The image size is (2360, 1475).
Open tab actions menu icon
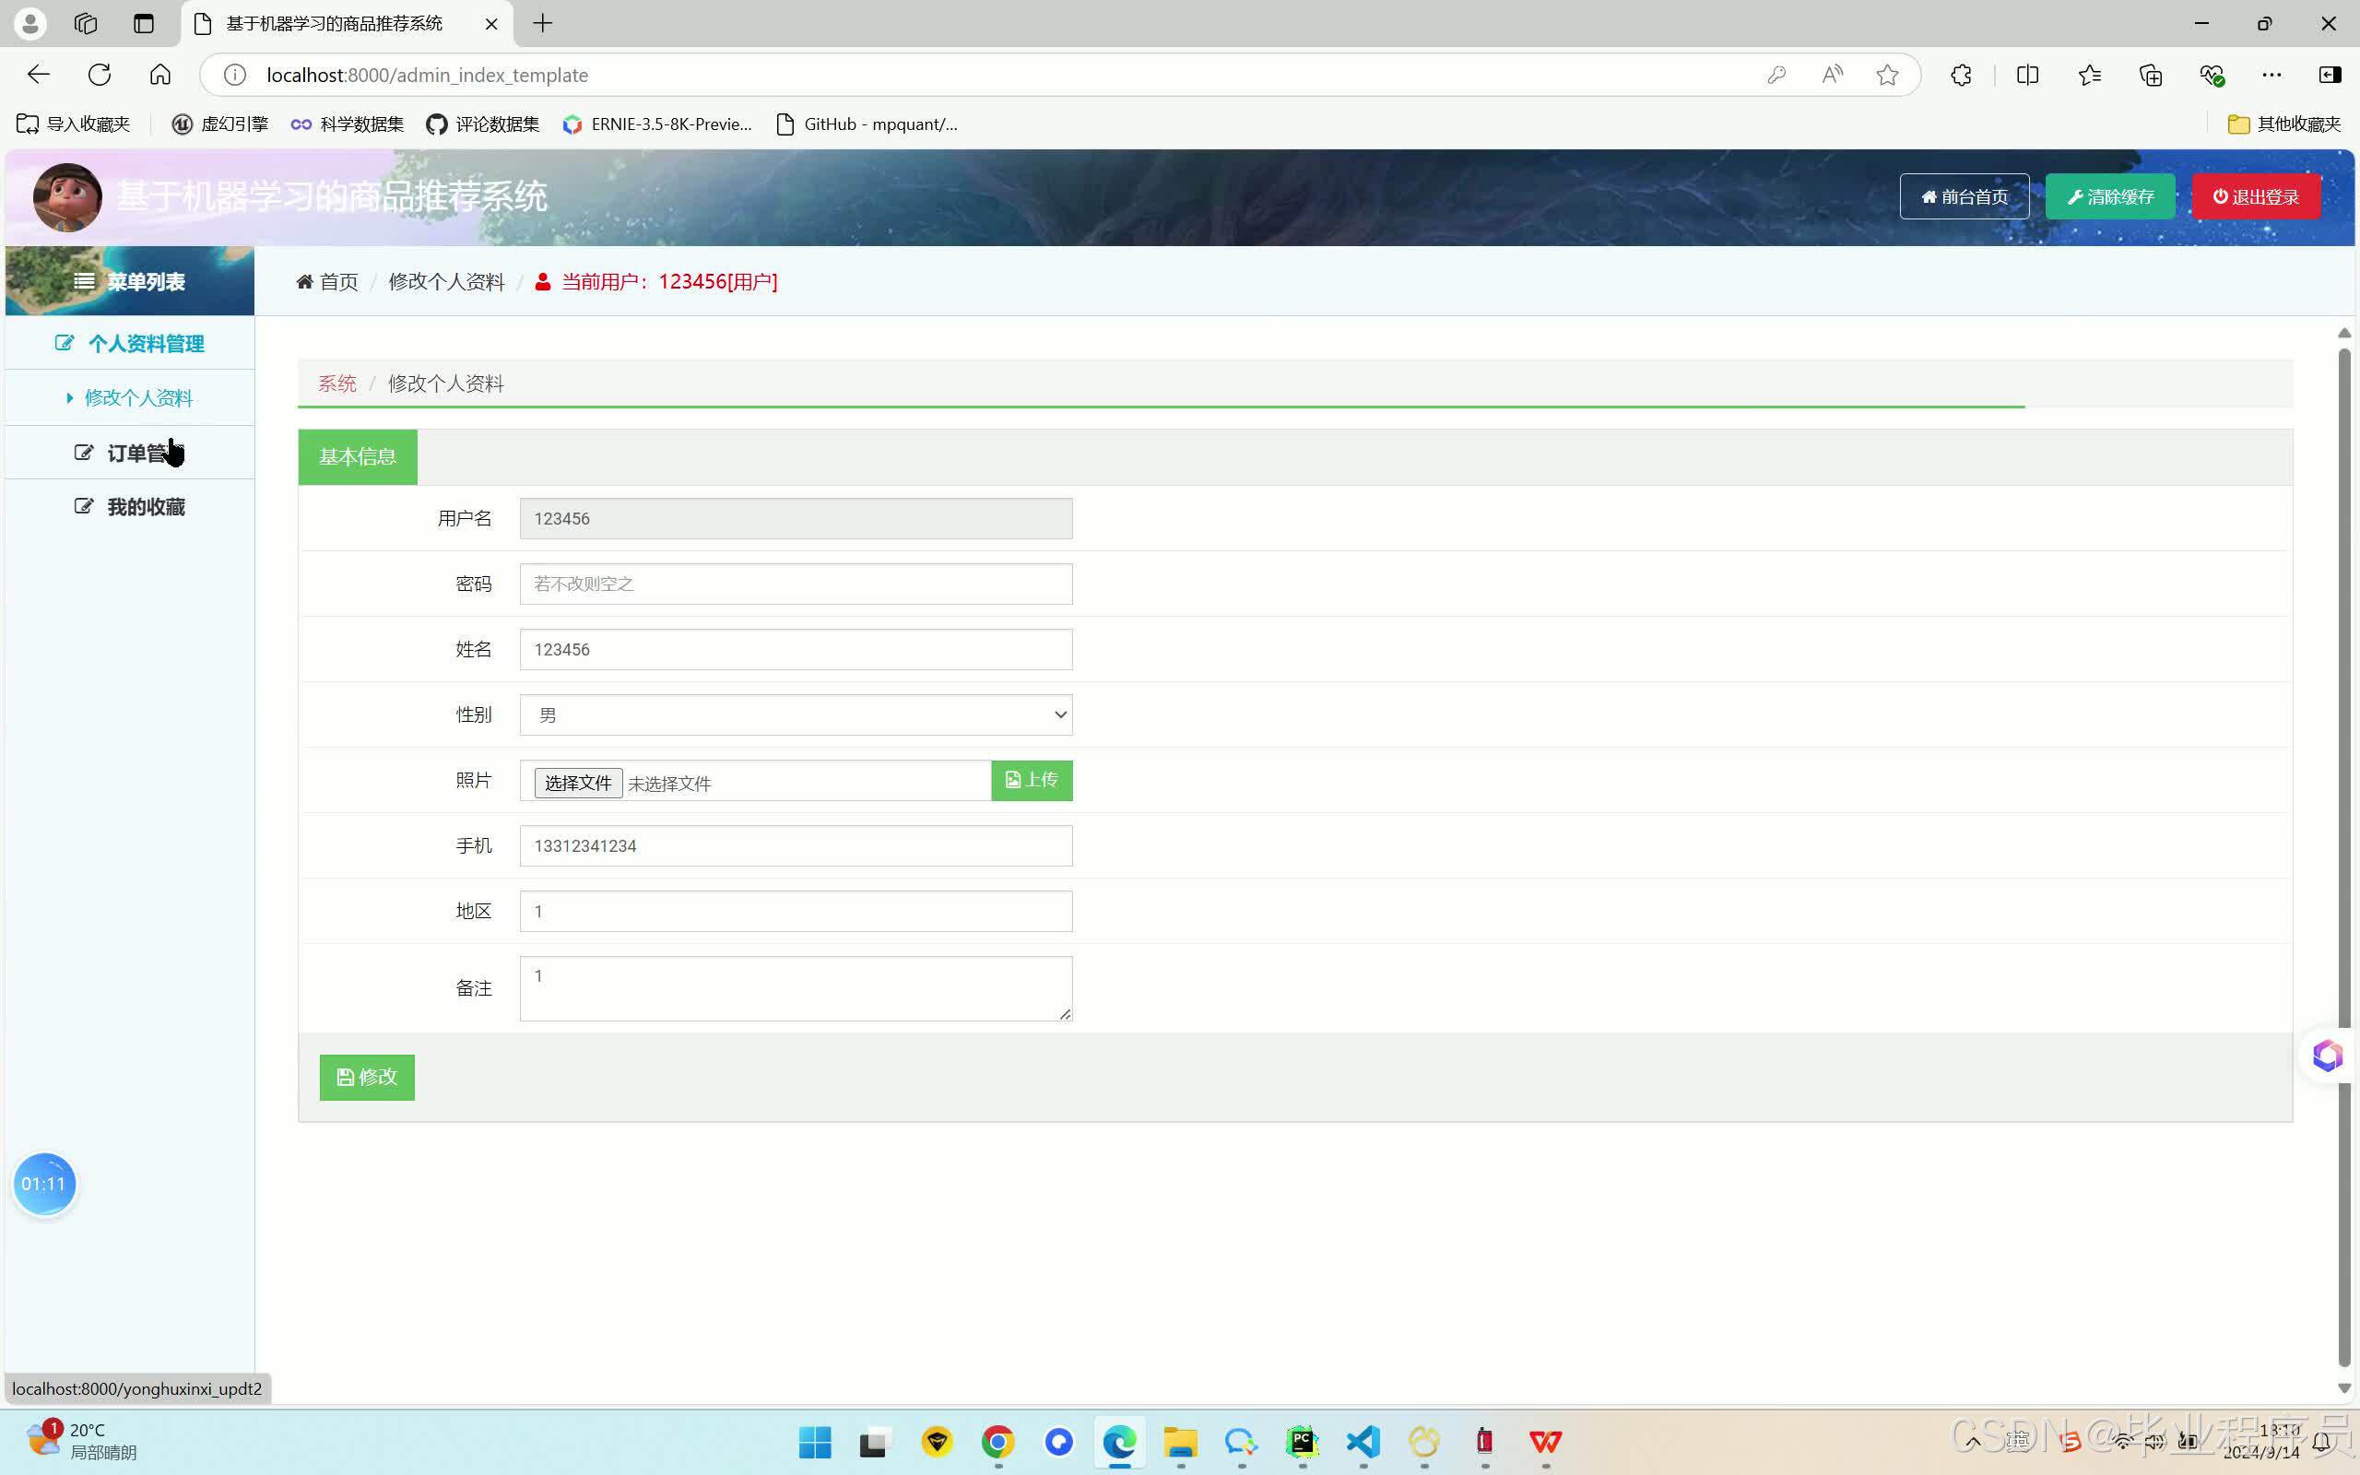pyautogui.click(x=144, y=23)
